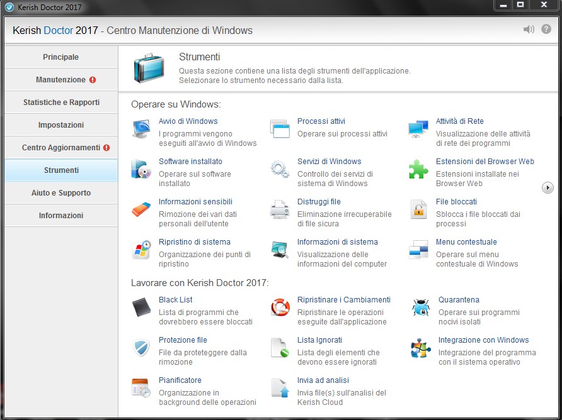Click the Processi attivi windows icon

tap(280, 129)
